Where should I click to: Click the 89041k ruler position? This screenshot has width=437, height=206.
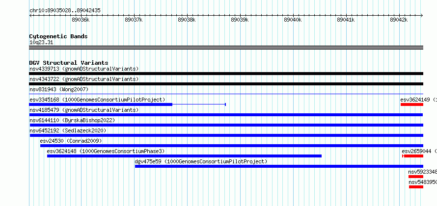click(346, 20)
